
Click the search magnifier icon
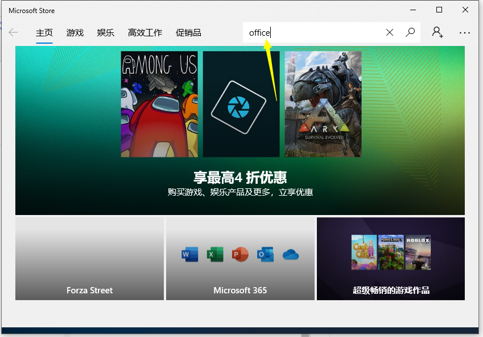pos(410,32)
